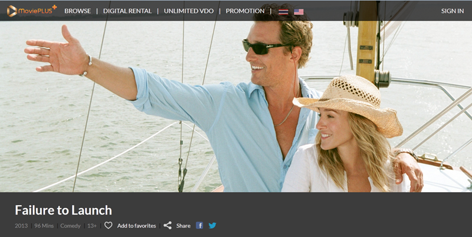This screenshot has height=237, width=472.
Task: Share on Facebook
Action: pyautogui.click(x=199, y=225)
